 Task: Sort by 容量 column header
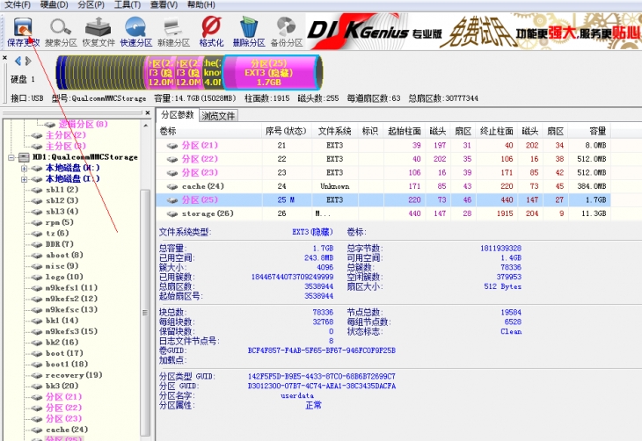coord(589,131)
